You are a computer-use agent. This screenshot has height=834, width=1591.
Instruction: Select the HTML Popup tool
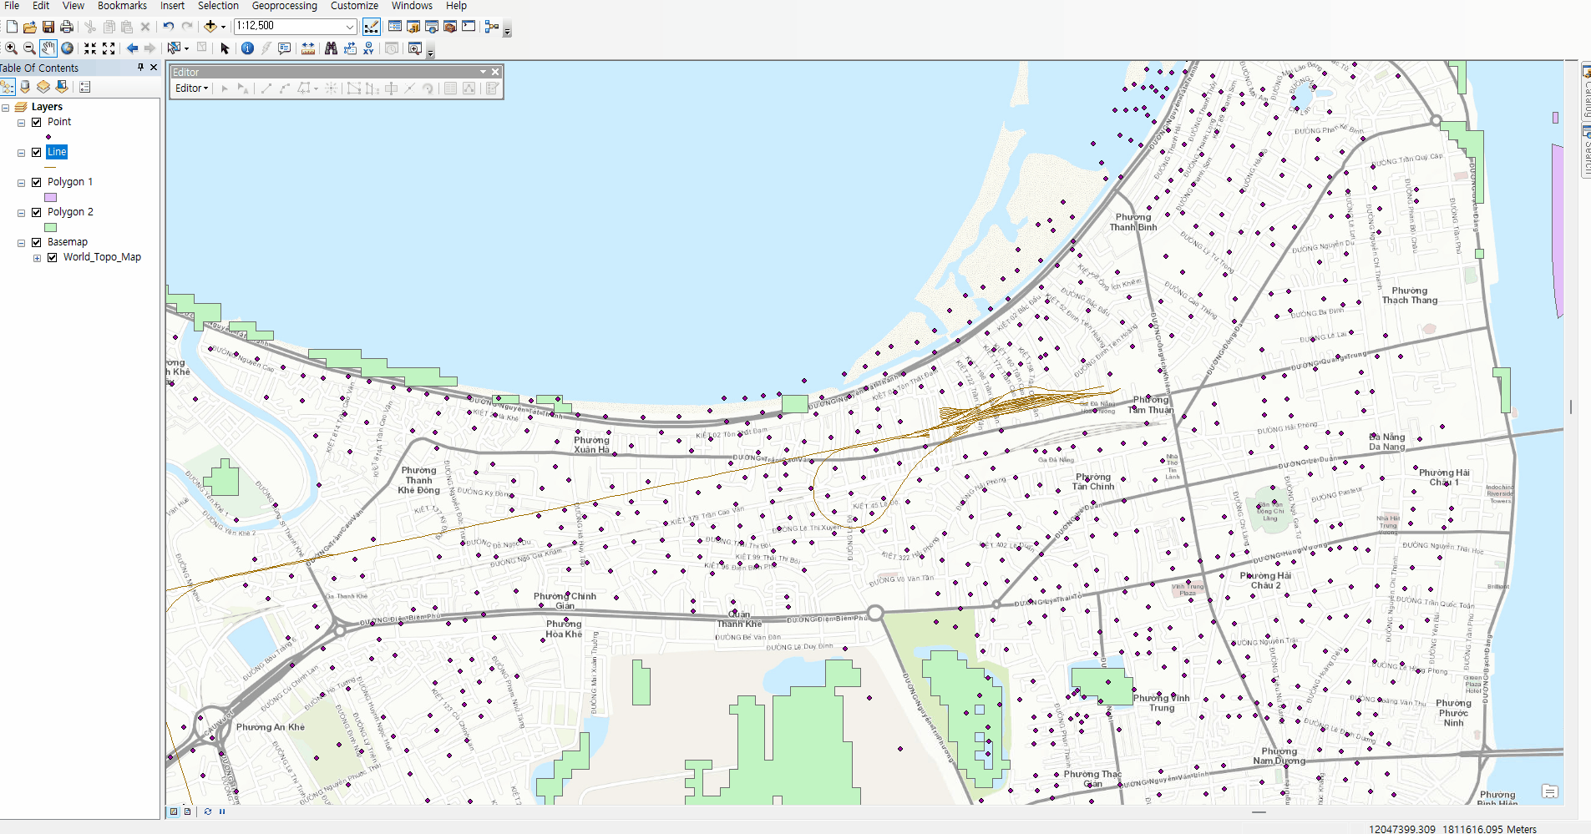(x=285, y=48)
